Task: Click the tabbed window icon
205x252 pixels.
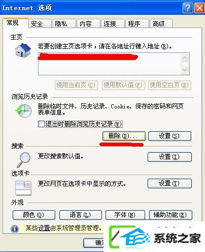Action: coord(23,188)
